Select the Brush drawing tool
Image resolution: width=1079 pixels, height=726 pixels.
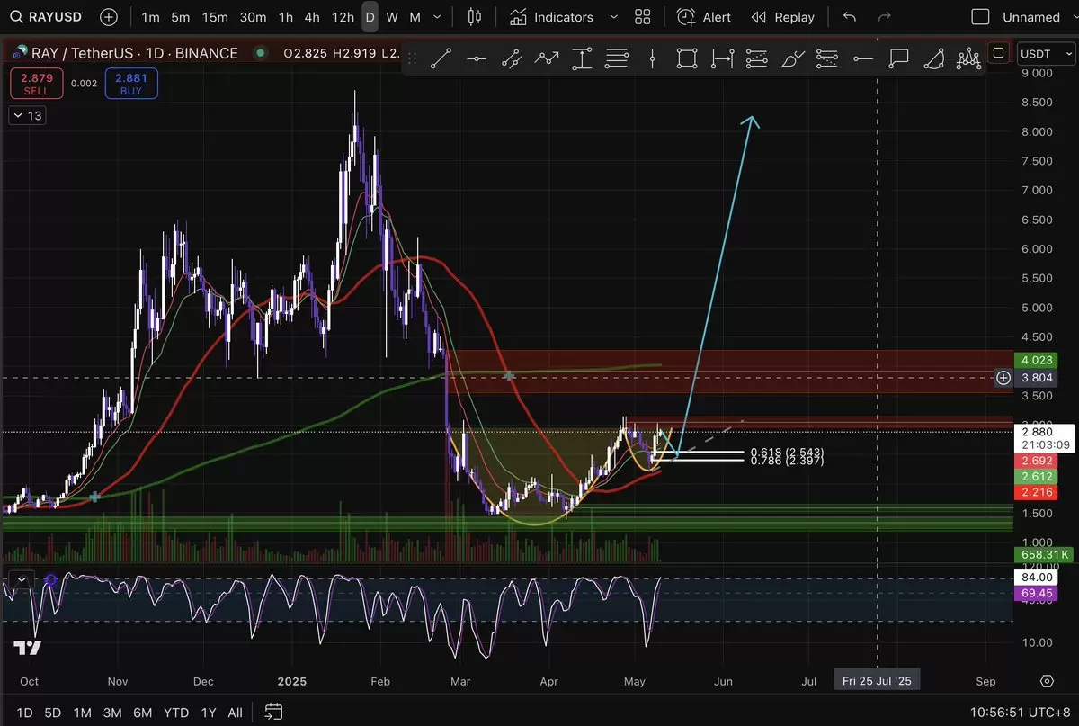[792, 59]
